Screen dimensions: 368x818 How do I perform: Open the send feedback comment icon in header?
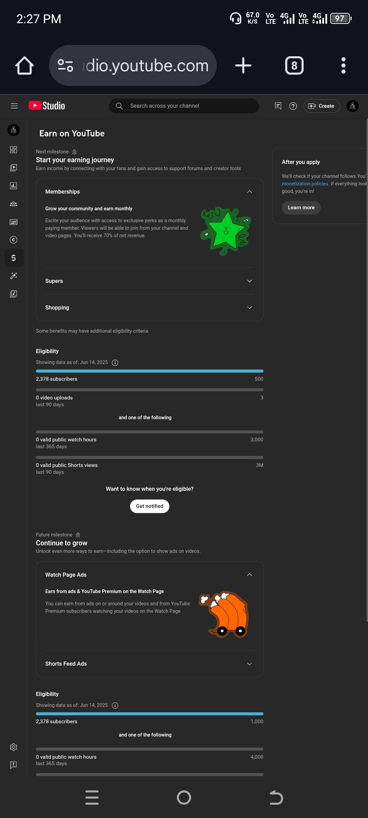click(278, 106)
